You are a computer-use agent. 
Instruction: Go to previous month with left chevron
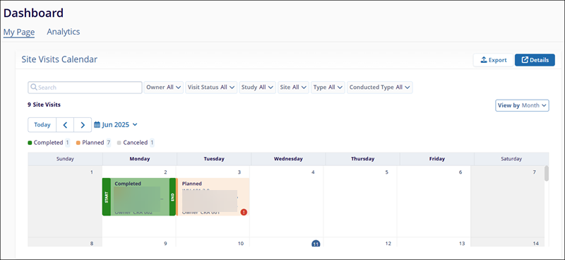pyautogui.click(x=65, y=125)
